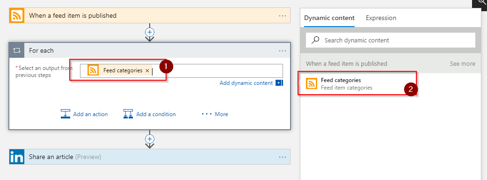Image resolution: width=487 pixels, height=180 pixels.
Task: Click the RSS icon on the trigger step
Action: pyautogui.click(x=17, y=15)
